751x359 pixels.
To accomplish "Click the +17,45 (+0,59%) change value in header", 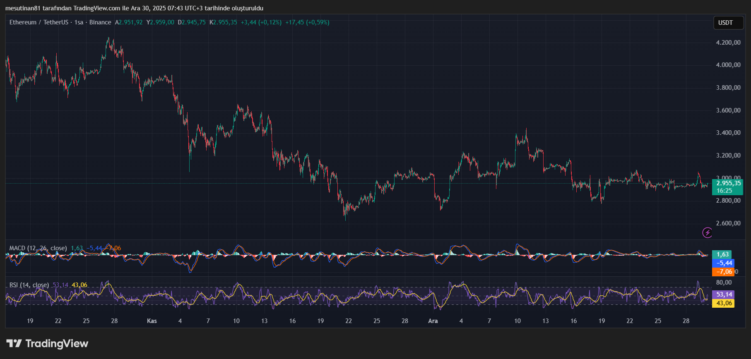I will [x=308, y=22].
